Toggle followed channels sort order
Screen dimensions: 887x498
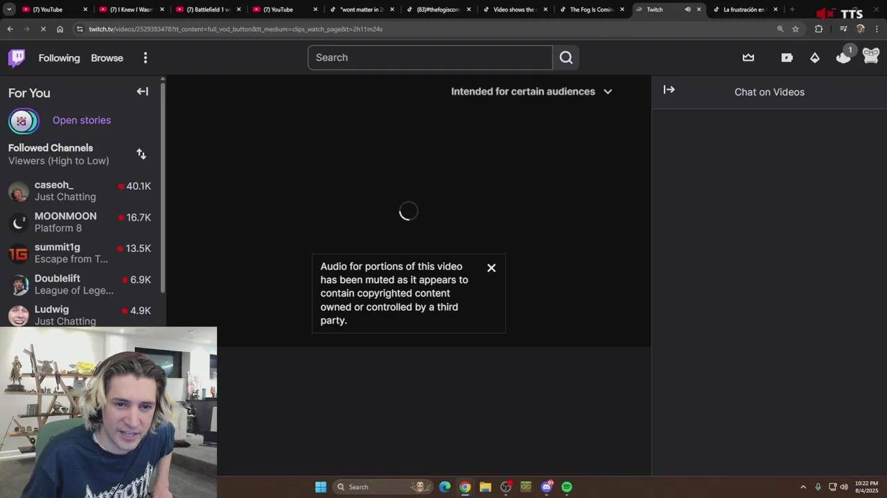pyautogui.click(x=141, y=154)
